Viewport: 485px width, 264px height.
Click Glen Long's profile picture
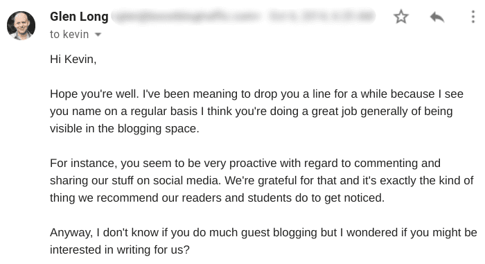click(21, 26)
